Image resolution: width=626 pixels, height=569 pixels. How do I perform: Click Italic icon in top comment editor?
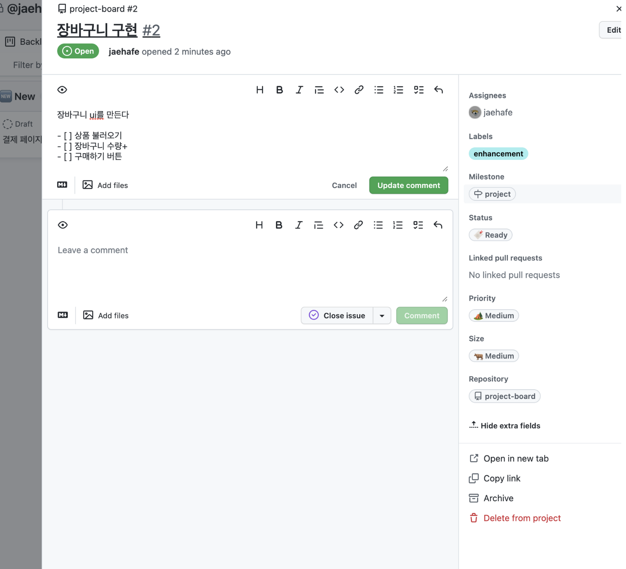[x=299, y=90]
